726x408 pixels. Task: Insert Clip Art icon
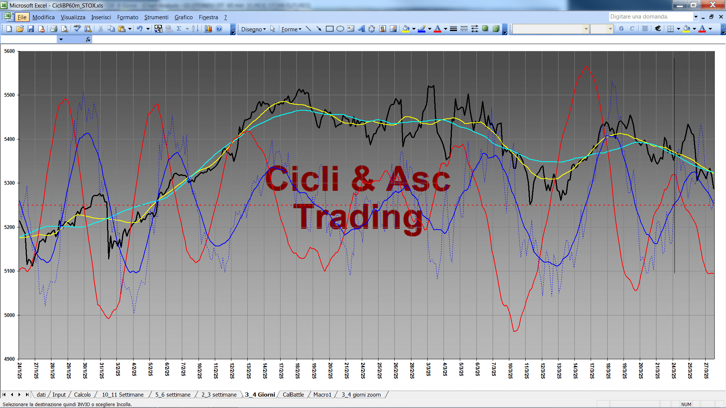382,29
